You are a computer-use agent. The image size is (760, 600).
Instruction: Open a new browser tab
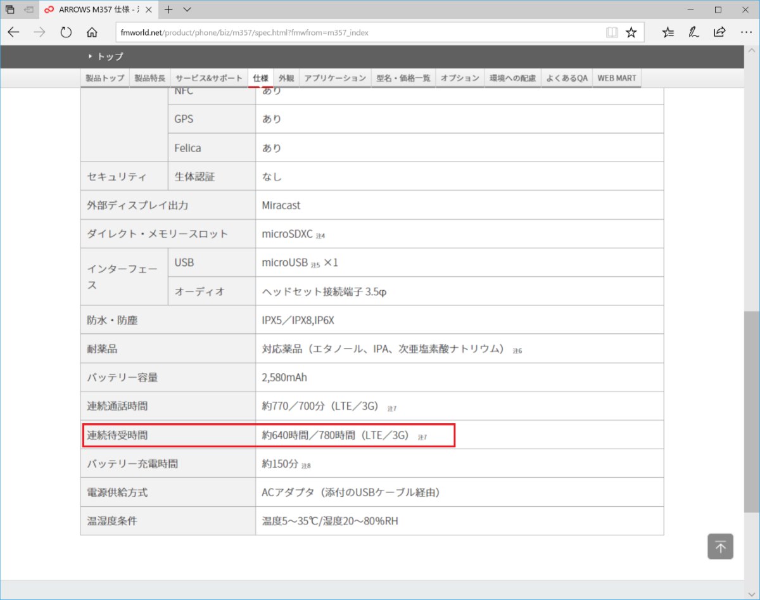tap(168, 10)
